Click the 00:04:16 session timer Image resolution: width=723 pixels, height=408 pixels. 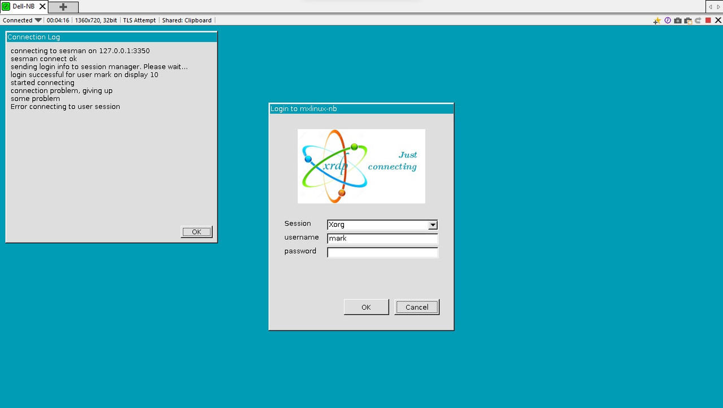tap(58, 20)
